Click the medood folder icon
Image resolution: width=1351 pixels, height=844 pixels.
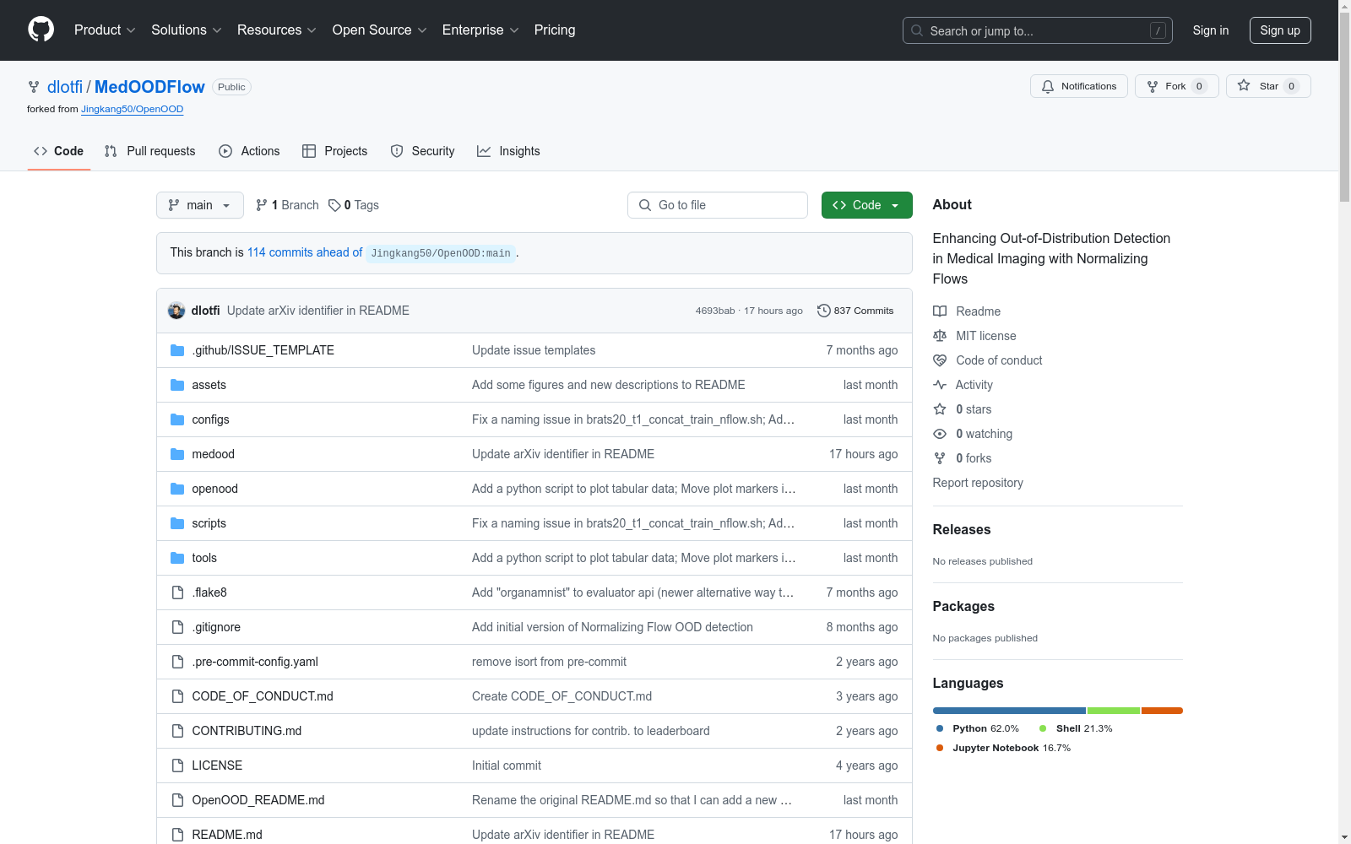pyautogui.click(x=177, y=454)
